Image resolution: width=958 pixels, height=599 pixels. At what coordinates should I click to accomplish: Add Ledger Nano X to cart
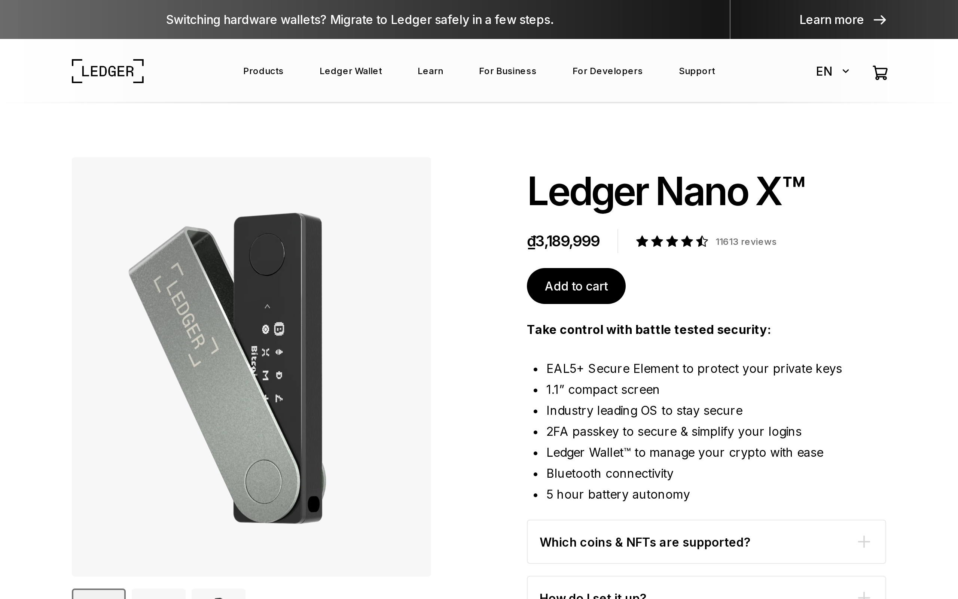(x=576, y=286)
